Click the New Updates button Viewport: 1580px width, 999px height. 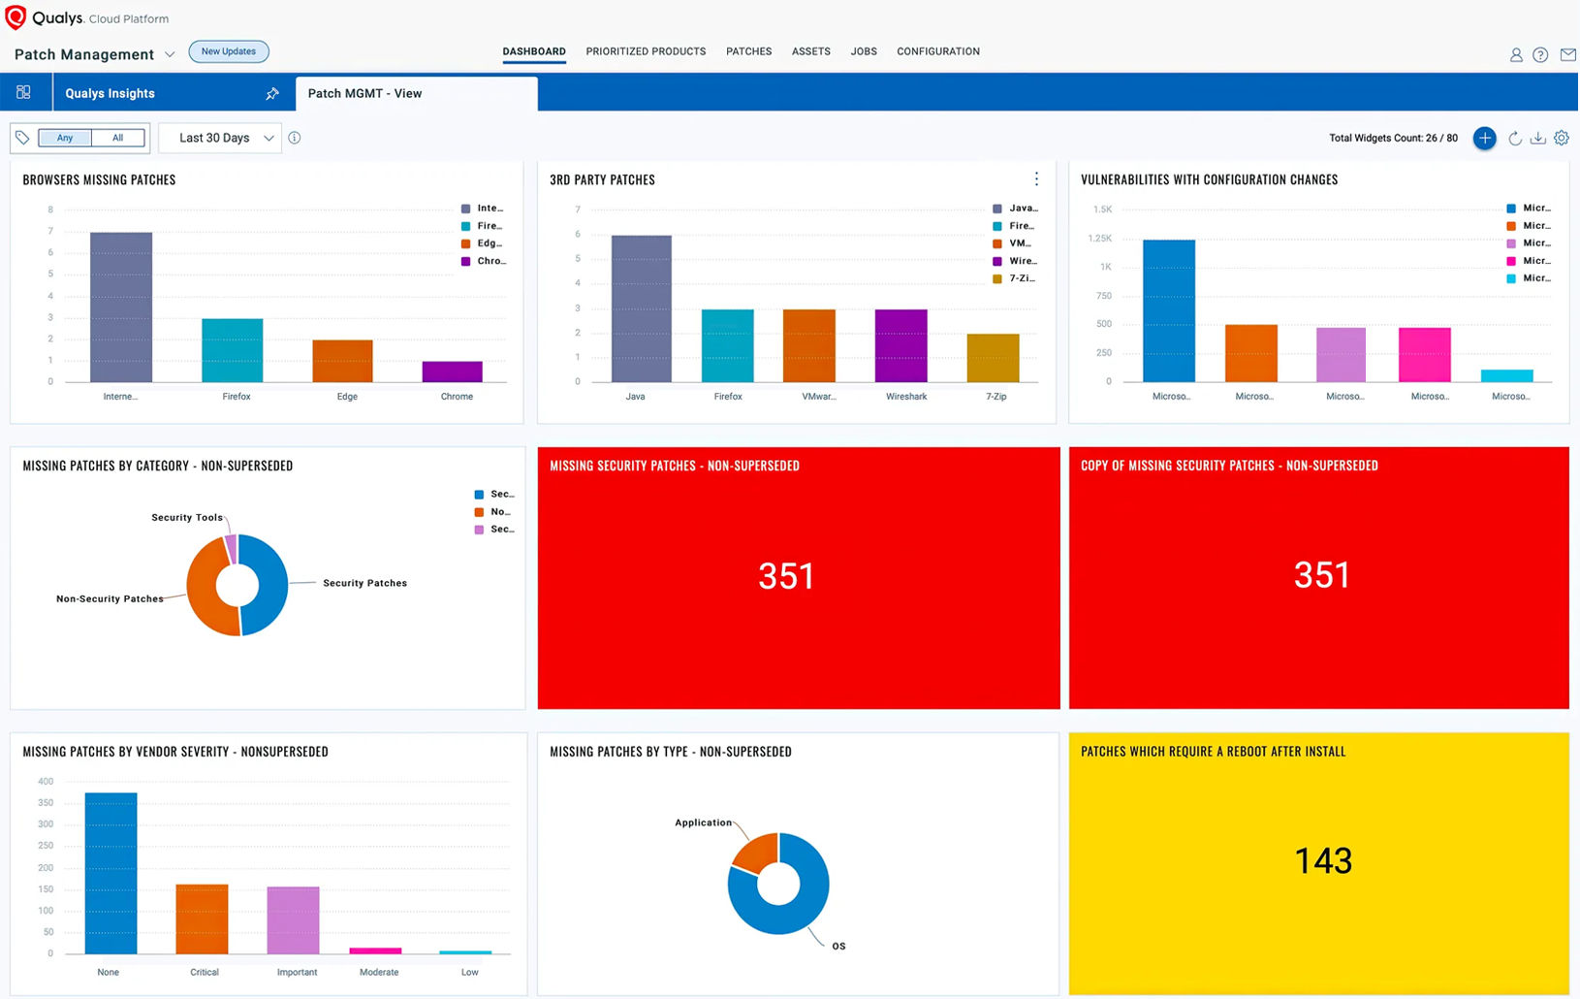(x=229, y=51)
